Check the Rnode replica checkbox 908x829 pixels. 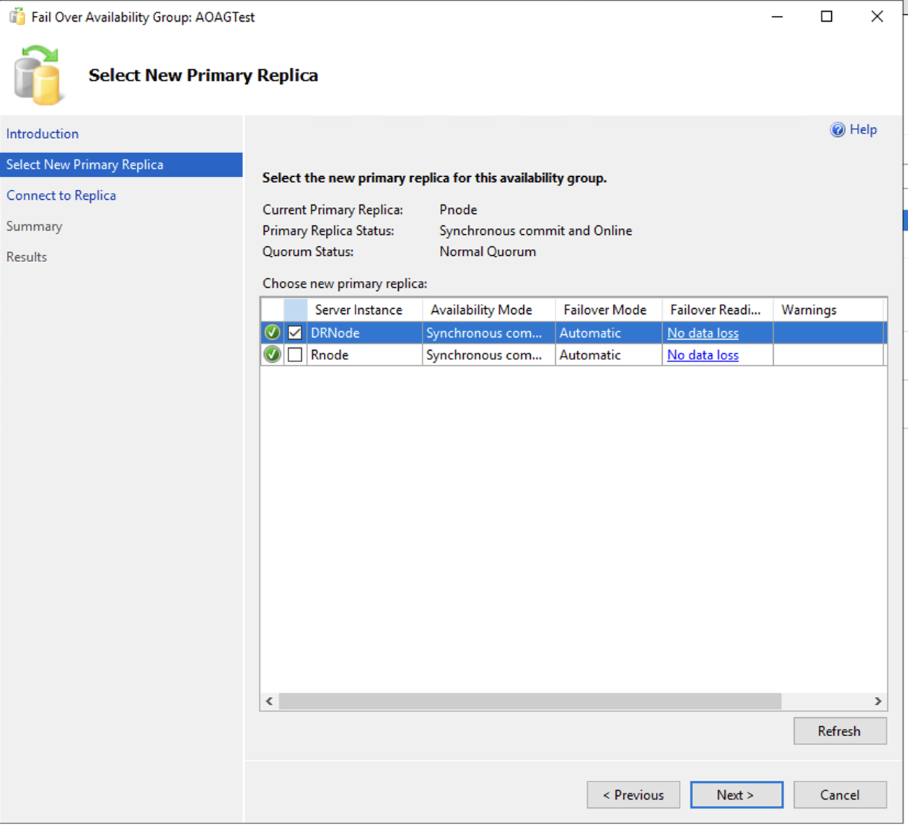(x=295, y=354)
